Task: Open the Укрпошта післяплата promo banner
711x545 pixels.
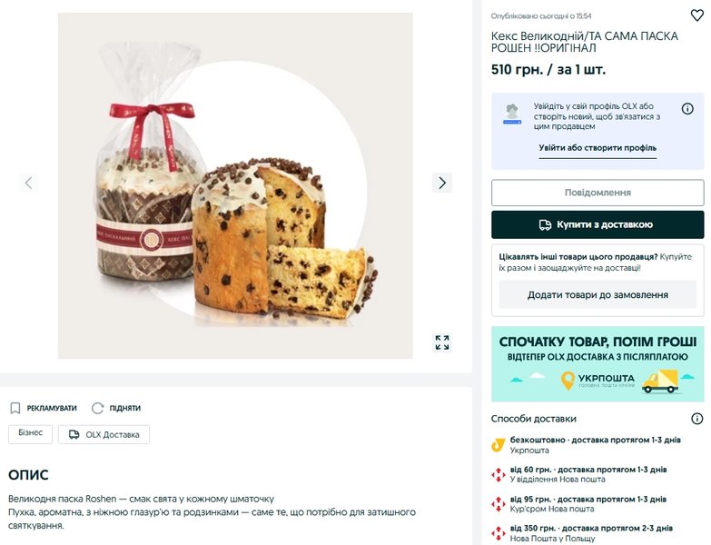Action: pyautogui.click(x=597, y=363)
